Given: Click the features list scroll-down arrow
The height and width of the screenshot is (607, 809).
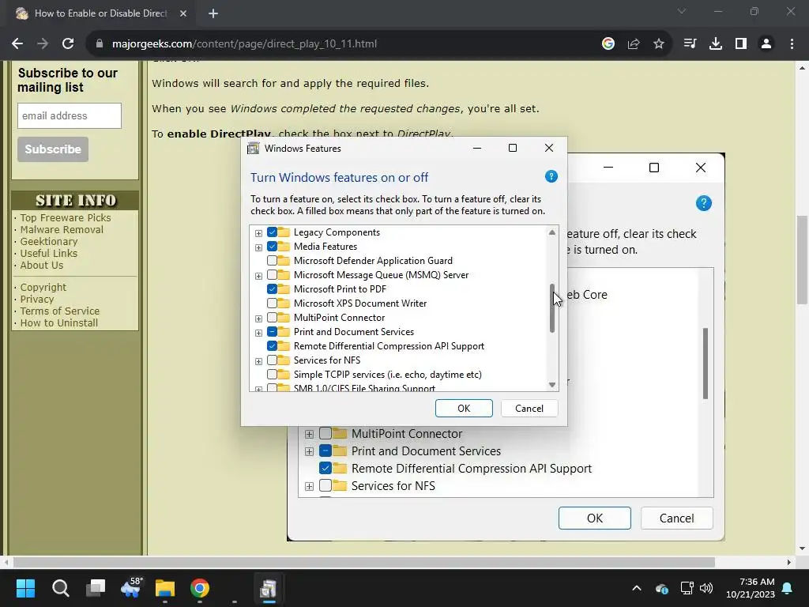Looking at the screenshot, I should pos(552,385).
